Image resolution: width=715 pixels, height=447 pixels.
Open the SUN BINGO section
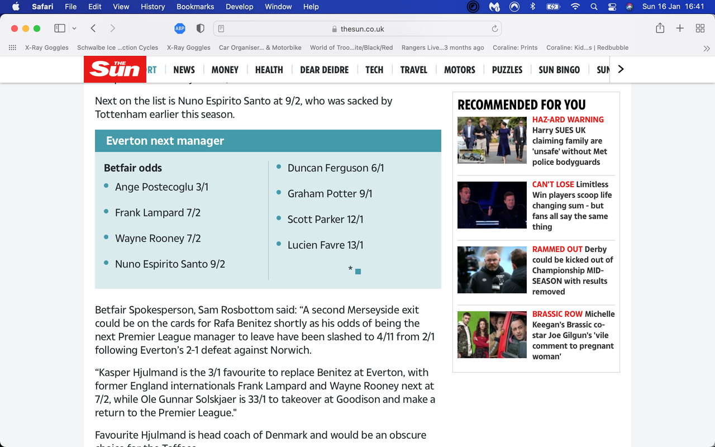(x=559, y=70)
